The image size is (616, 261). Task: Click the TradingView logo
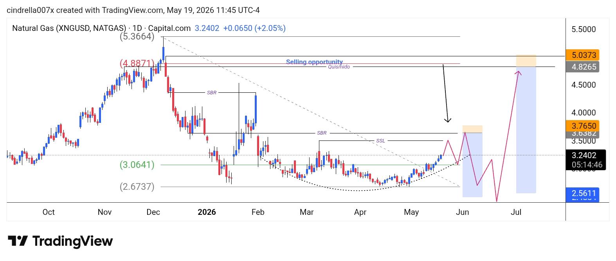coord(60,241)
